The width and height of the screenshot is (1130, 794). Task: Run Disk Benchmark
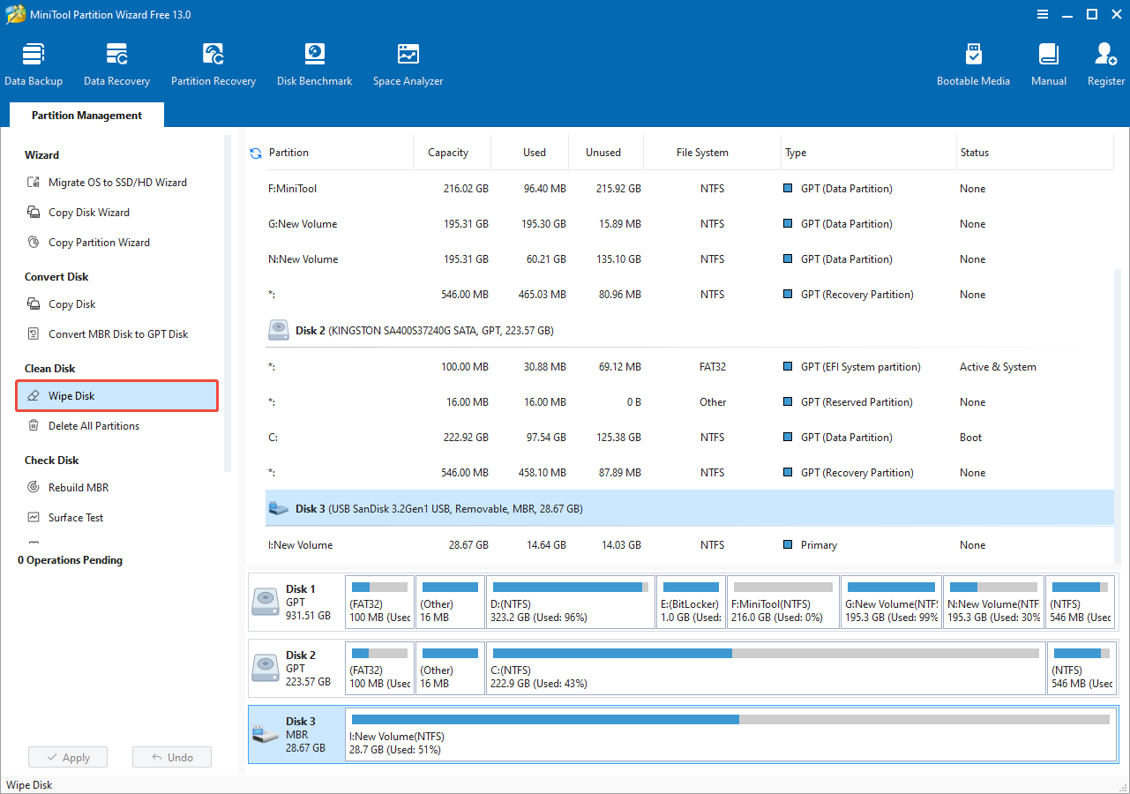314,62
